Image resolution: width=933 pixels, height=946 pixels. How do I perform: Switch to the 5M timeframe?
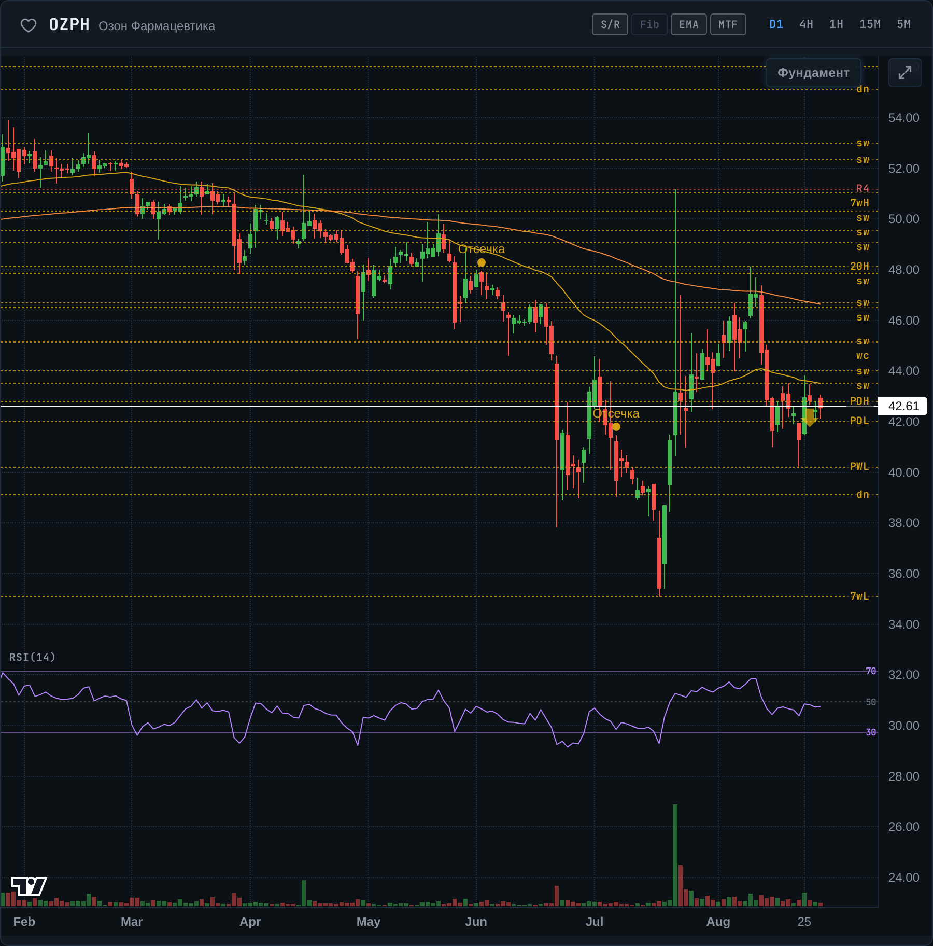[903, 24]
